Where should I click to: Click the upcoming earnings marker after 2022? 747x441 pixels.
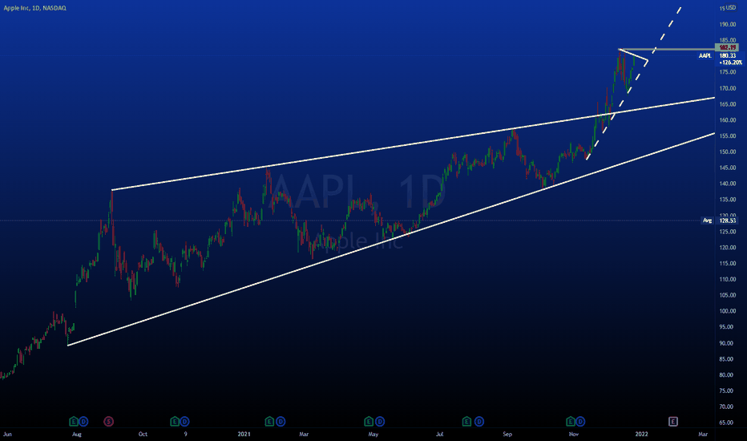pos(673,422)
